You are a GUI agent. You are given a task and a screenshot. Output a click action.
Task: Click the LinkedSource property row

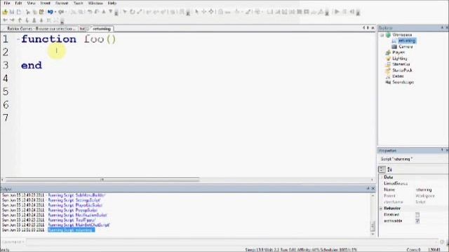413,183
